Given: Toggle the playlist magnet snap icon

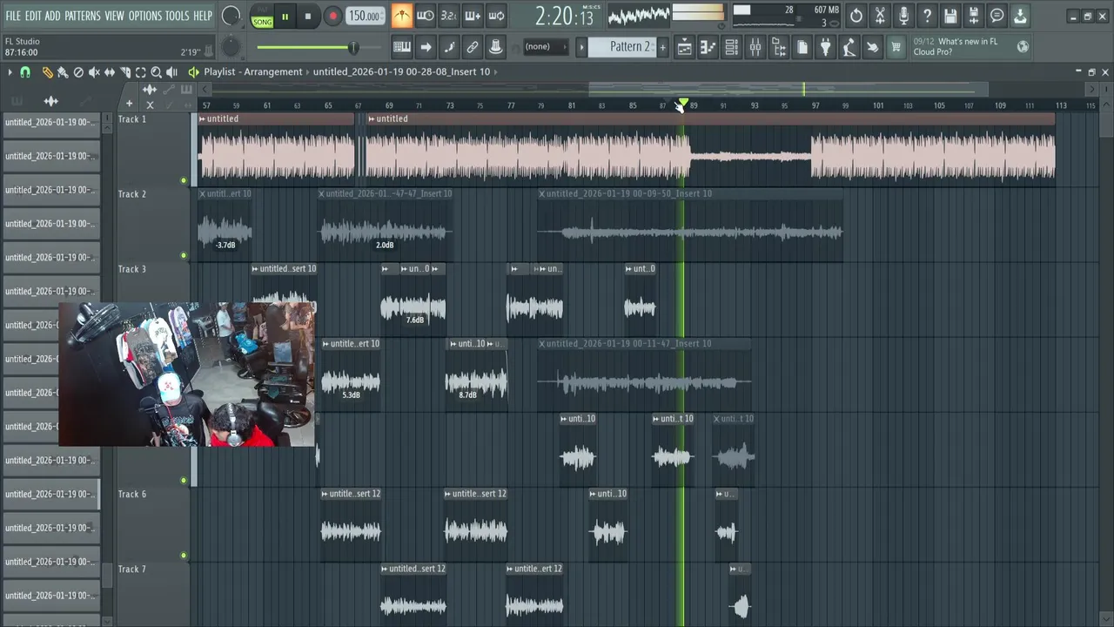Looking at the screenshot, I should [x=25, y=72].
